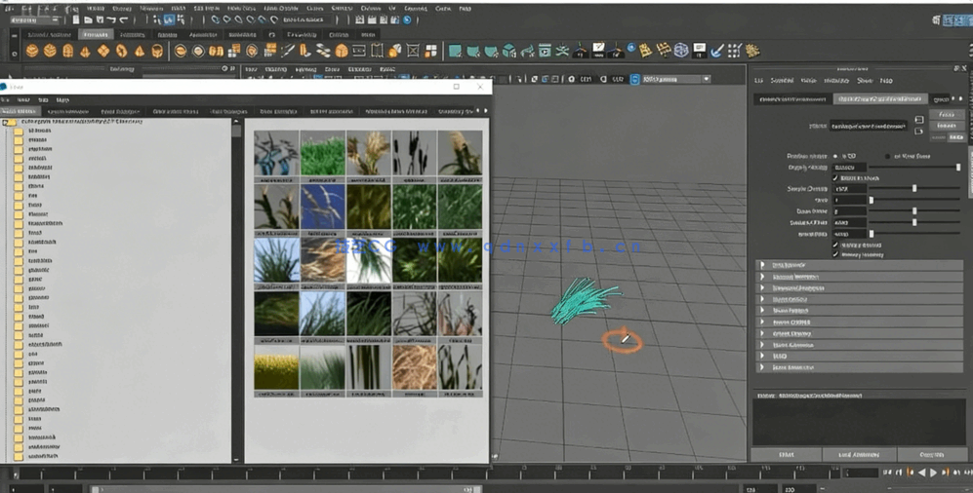This screenshot has height=493, width=973.
Task: Switch to the second tab in the Visor window
Action: point(67,112)
